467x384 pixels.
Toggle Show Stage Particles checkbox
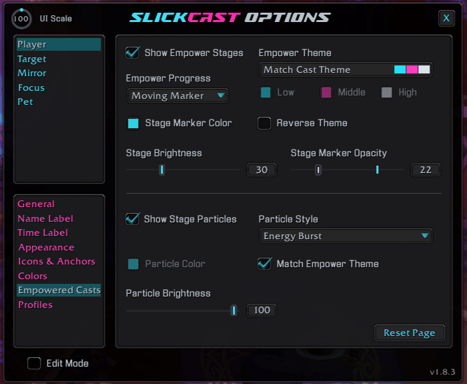pyautogui.click(x=132, y=219)
